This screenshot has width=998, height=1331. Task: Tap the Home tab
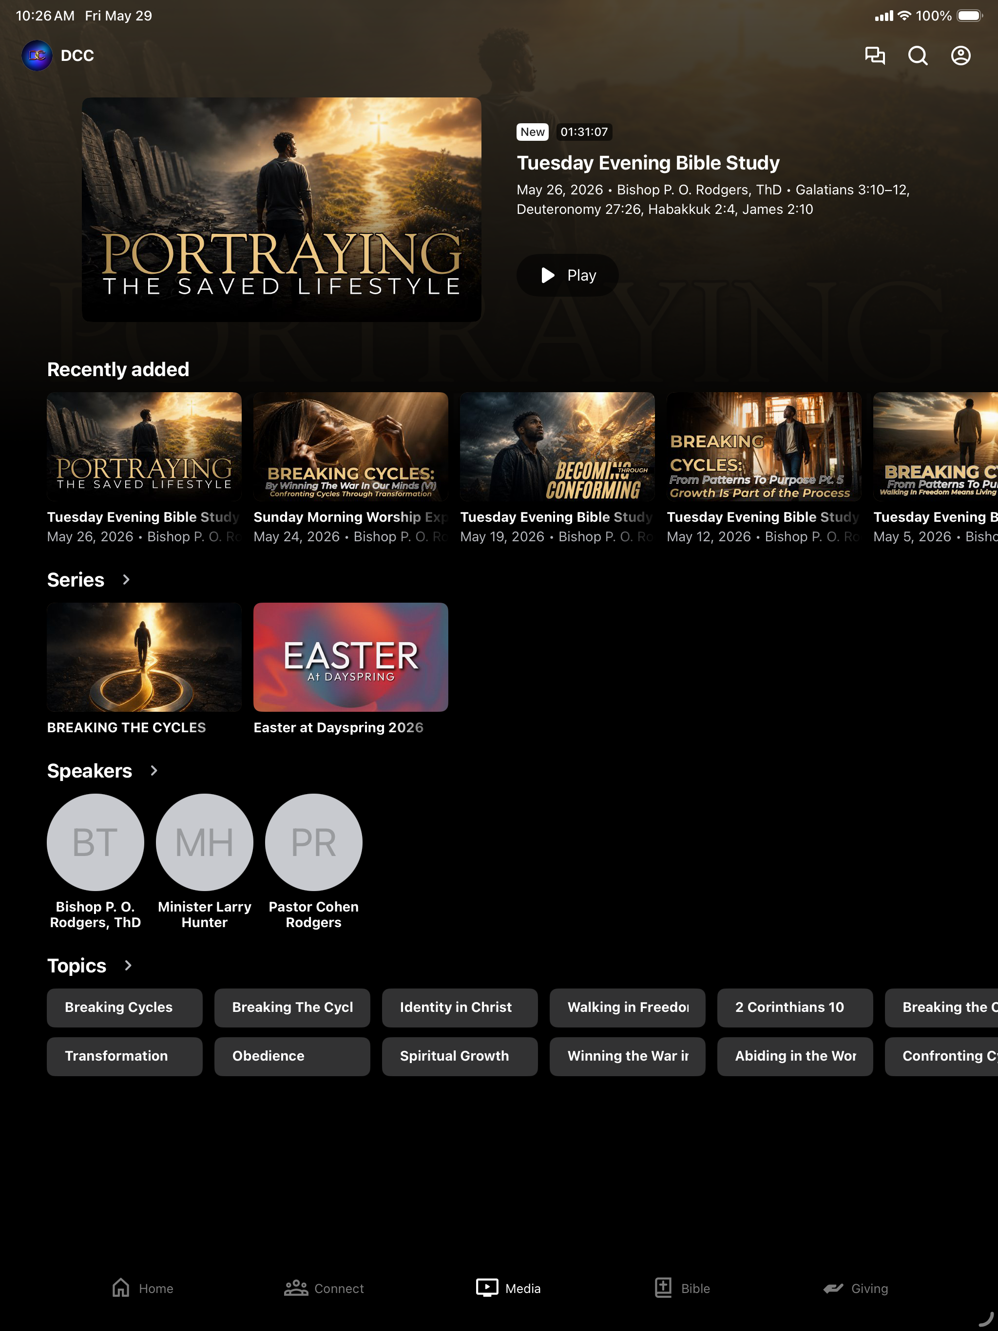(143, 1288)
